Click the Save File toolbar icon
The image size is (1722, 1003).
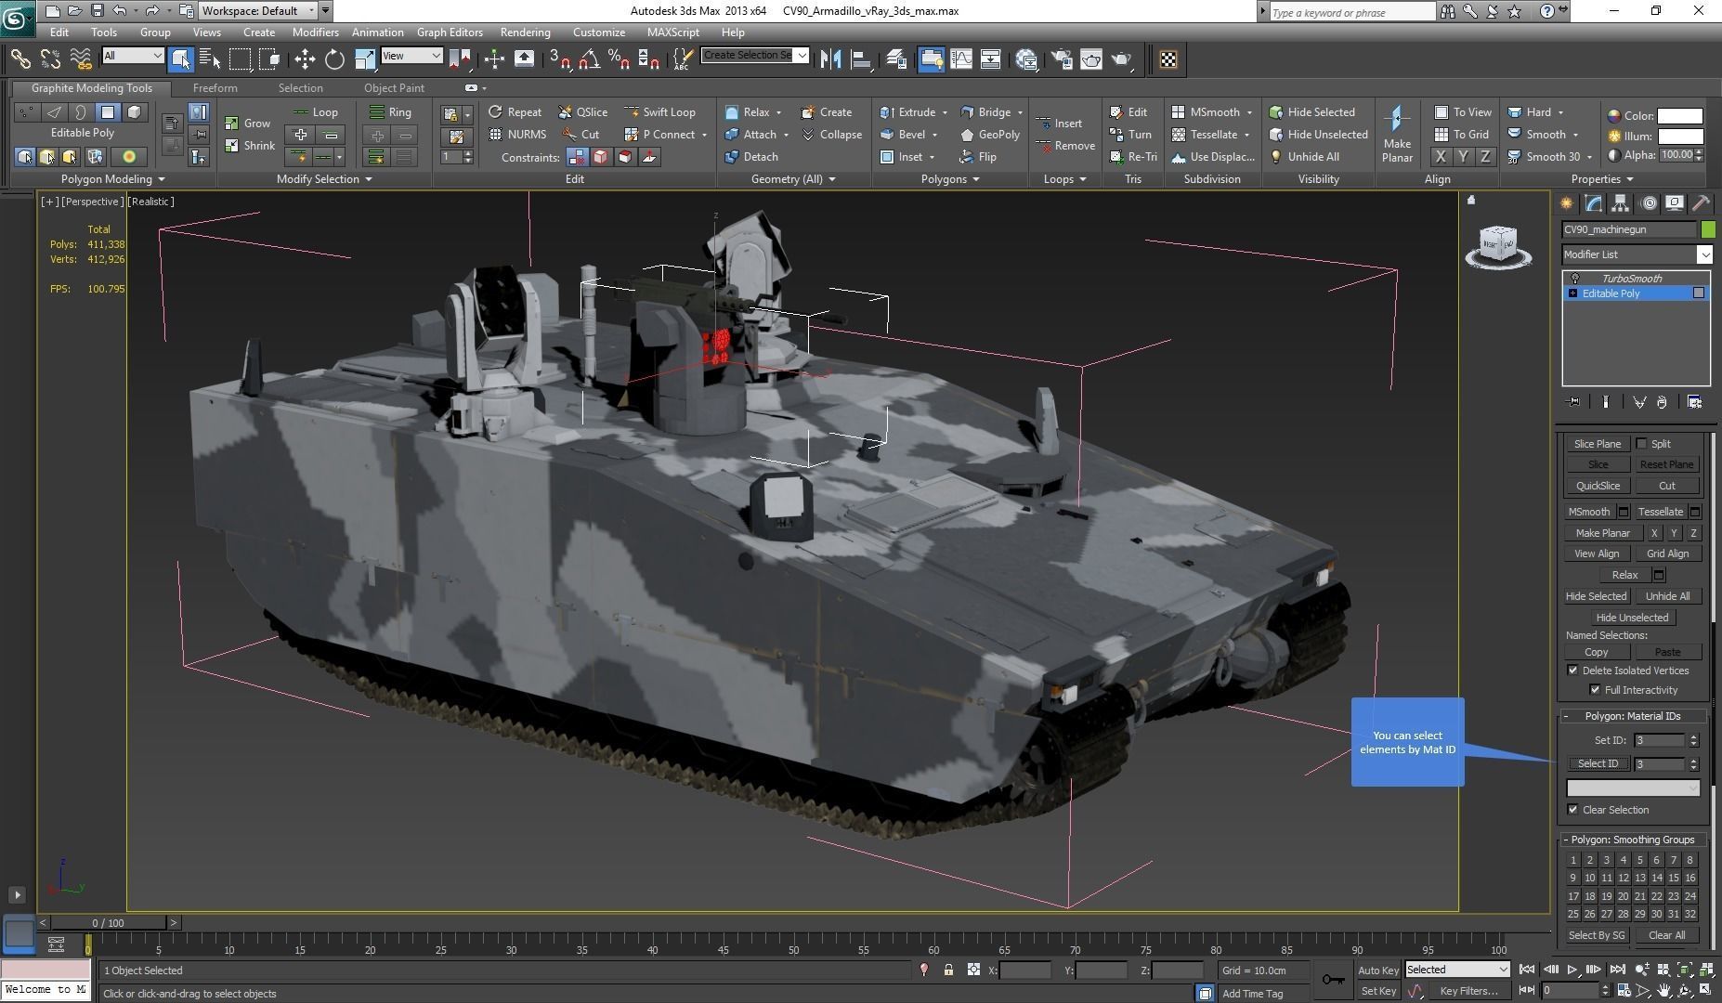pos(97,11)
